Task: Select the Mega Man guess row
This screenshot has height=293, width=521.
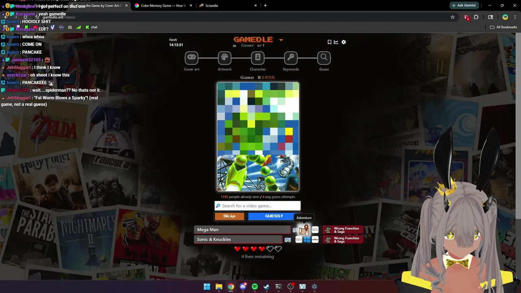Action: pyautogui.click(x=243, y=230)
